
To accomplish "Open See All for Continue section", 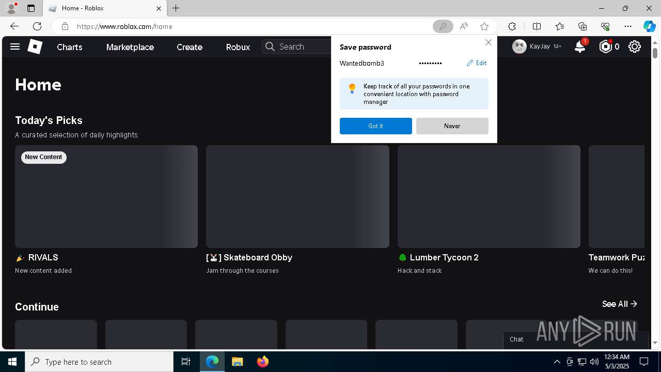I will pyautogui.click(x=620, y=304).
